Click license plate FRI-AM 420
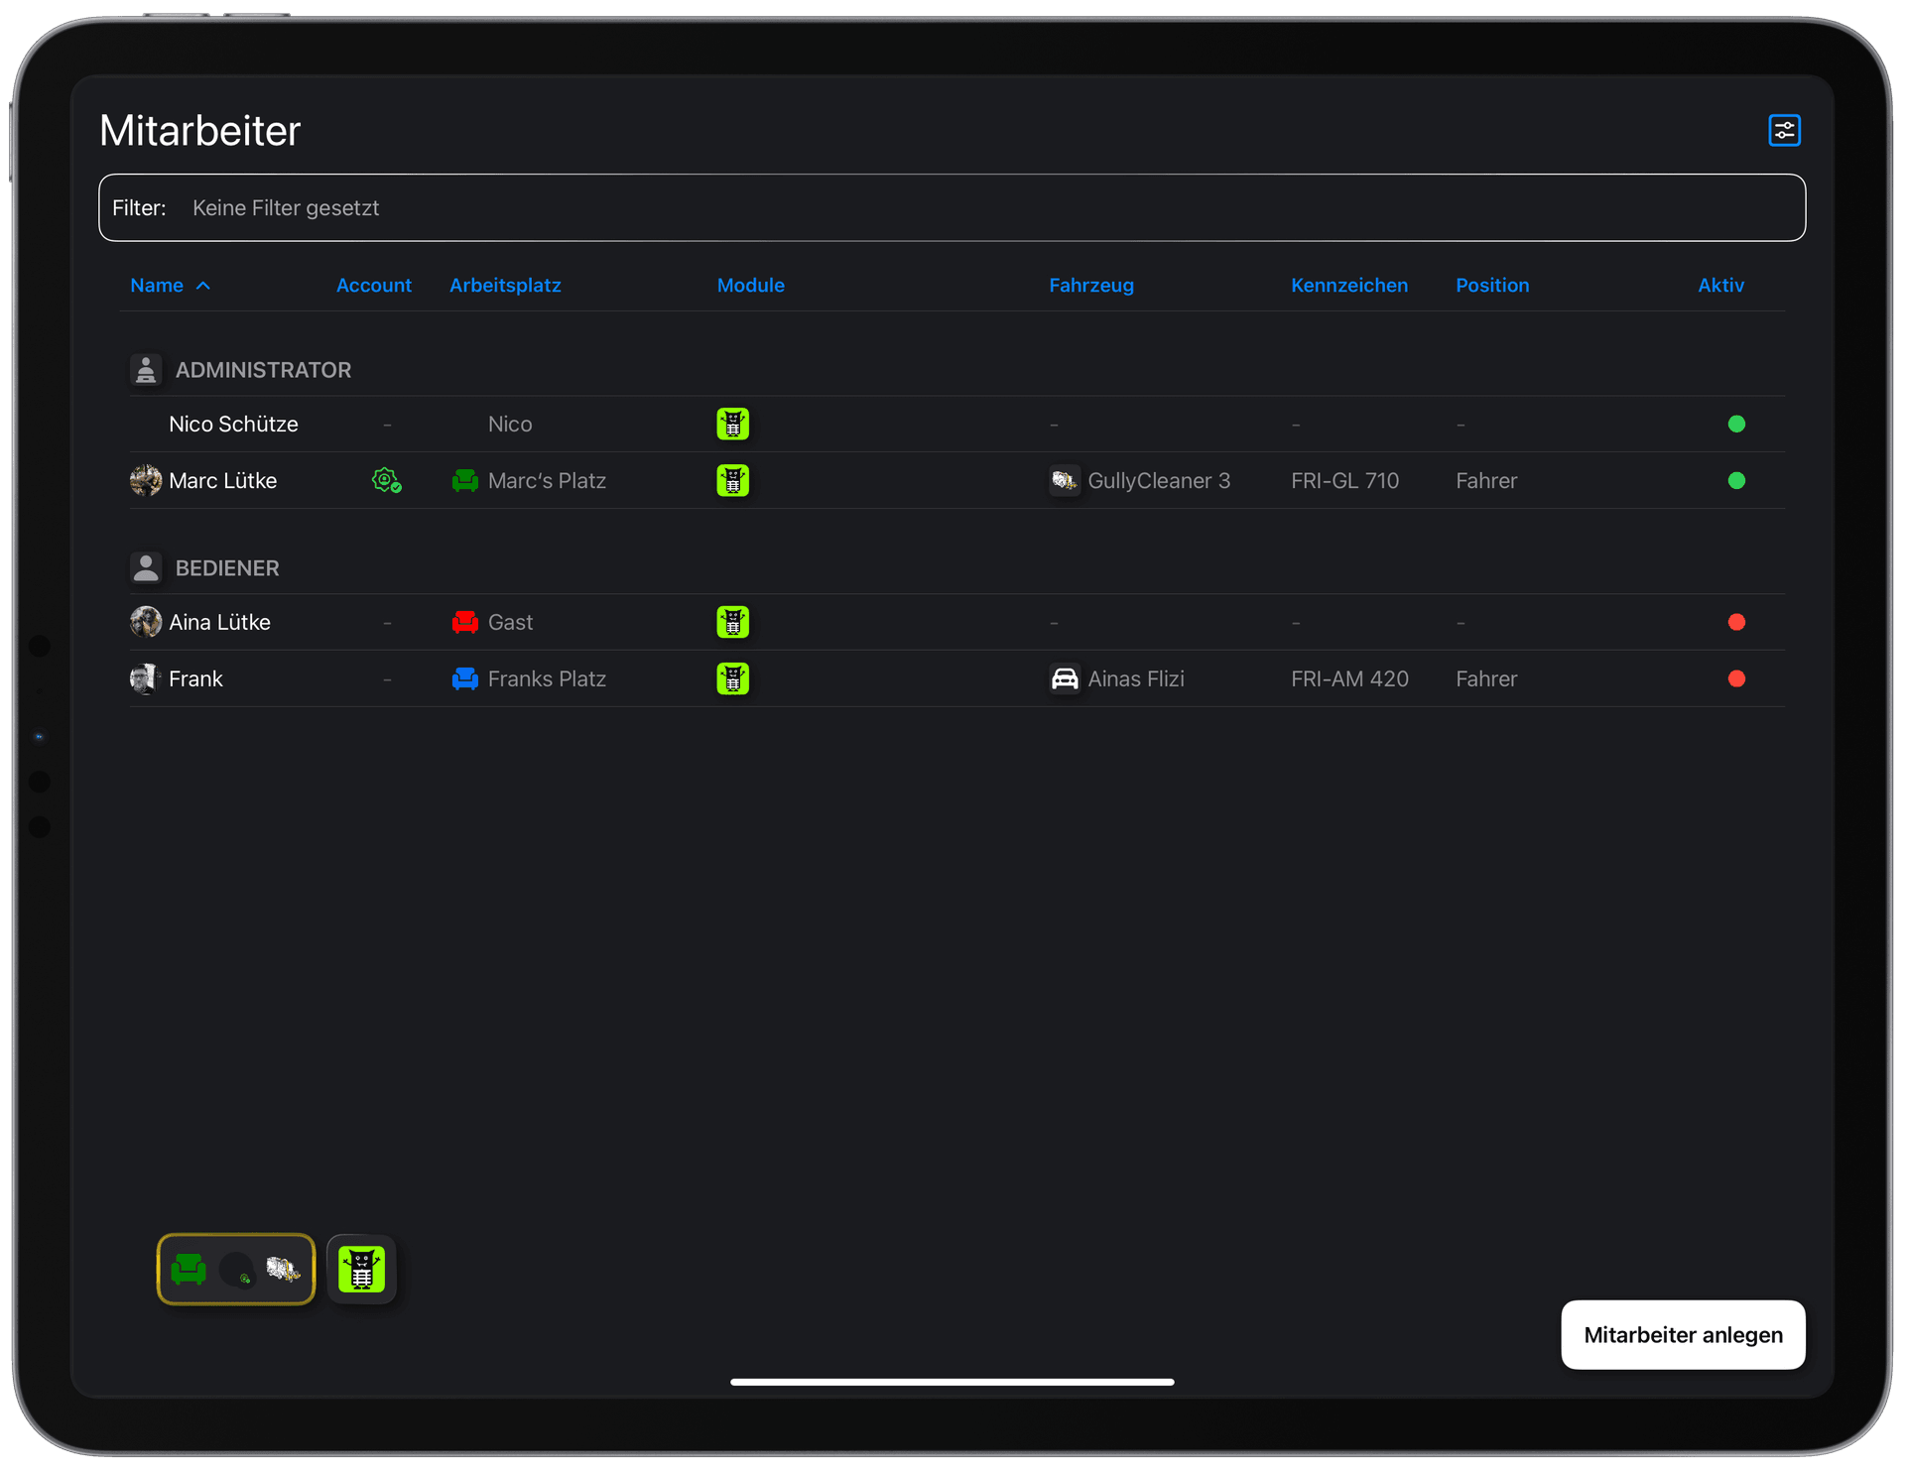Image resolution: width=1905 pixels, height=1473 pixels. (1349, 678)
